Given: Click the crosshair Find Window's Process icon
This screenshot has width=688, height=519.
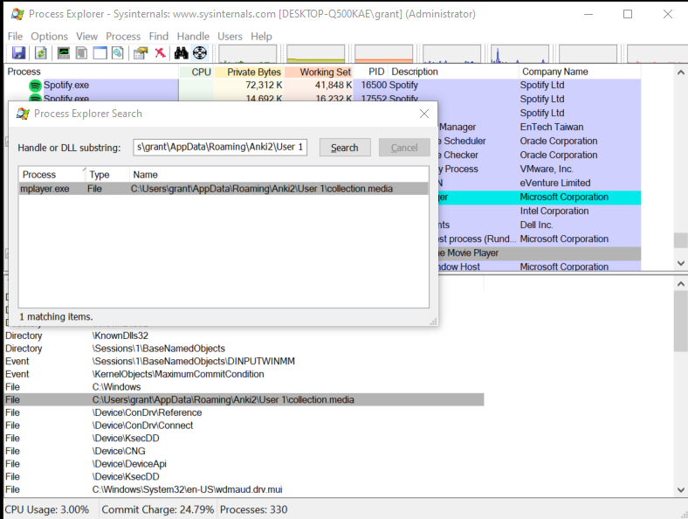Looking at the screenshot, I should (x=200, y=53).
